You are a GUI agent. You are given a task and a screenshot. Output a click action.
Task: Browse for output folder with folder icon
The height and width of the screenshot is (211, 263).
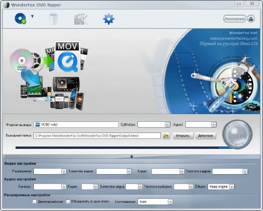166,136
